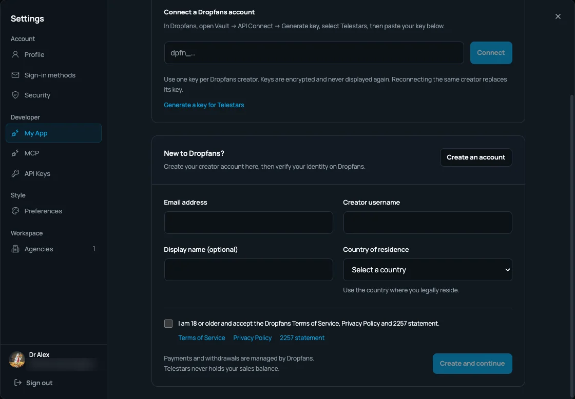Screen dimensions: 575x399
Task: Go to Sign-in methods settings
Action: pyautogui.click(x=53, y=75)
